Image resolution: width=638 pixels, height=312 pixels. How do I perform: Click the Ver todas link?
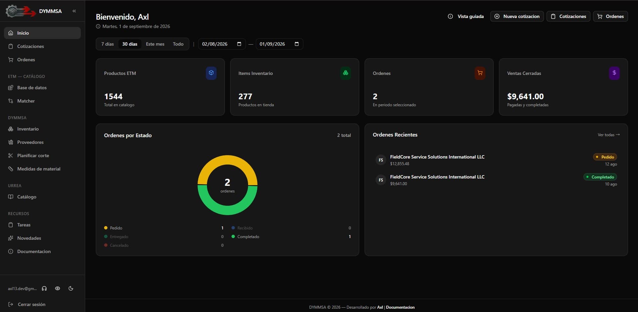pyautogui.click(x=609, y=135)
